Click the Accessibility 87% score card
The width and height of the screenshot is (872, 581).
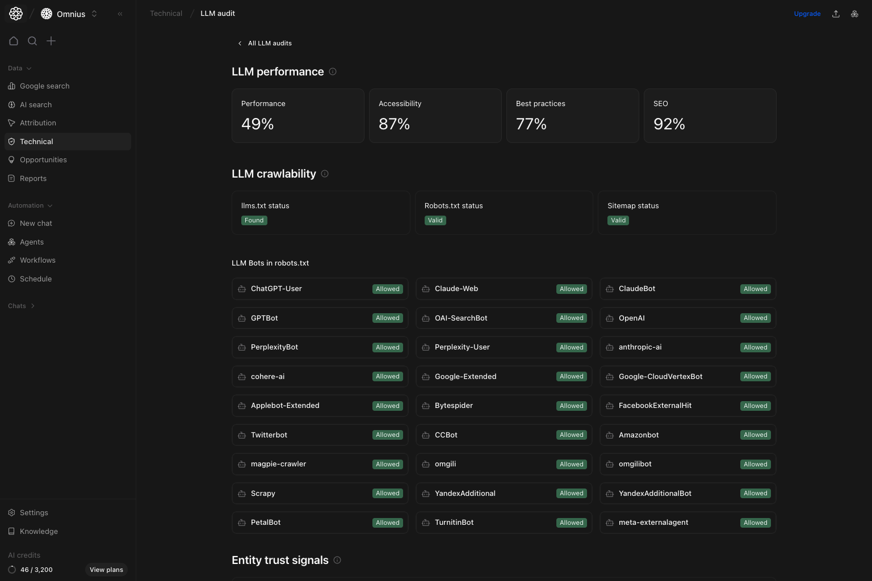[435, 116]
